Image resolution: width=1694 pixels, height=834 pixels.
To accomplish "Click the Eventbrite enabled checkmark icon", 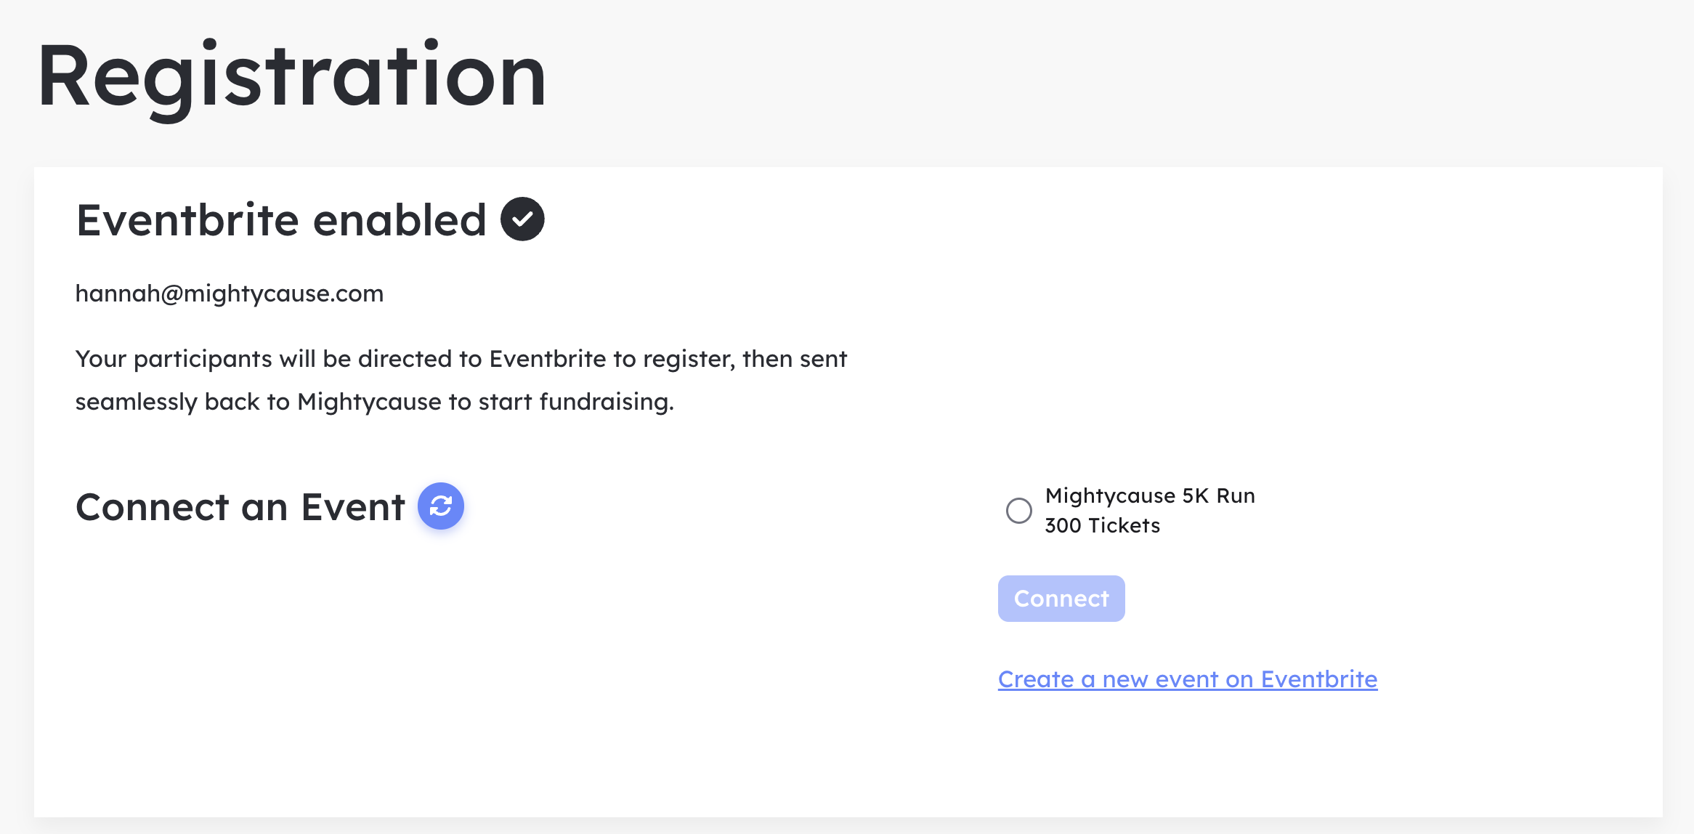I will click(x=522, y=219).
